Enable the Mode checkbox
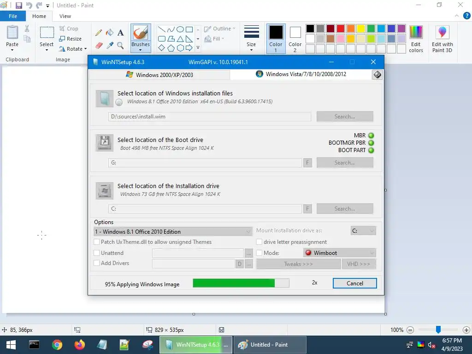Viewport: 472px width, 354px height. (x=259, y=253)
